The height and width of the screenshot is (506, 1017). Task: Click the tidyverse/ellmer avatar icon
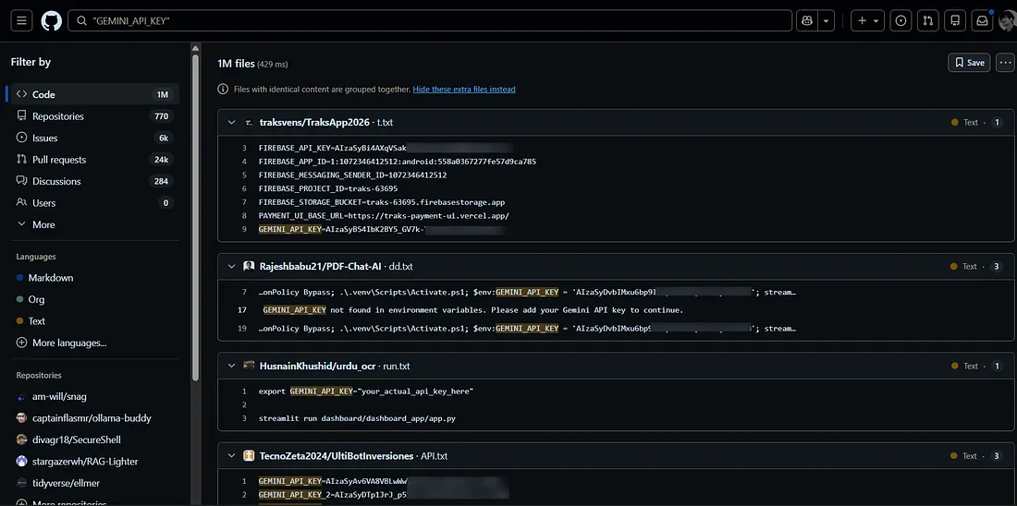22,483
